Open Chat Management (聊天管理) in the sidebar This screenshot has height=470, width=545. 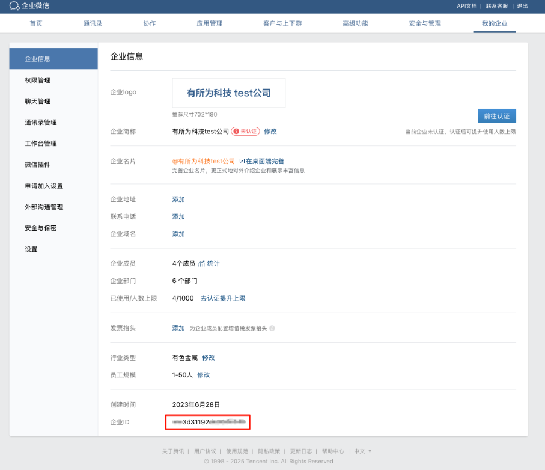tap(37, 101)
